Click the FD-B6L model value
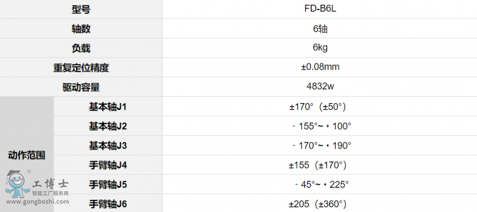This screenshot has width=477, height=212. point(320,9)
